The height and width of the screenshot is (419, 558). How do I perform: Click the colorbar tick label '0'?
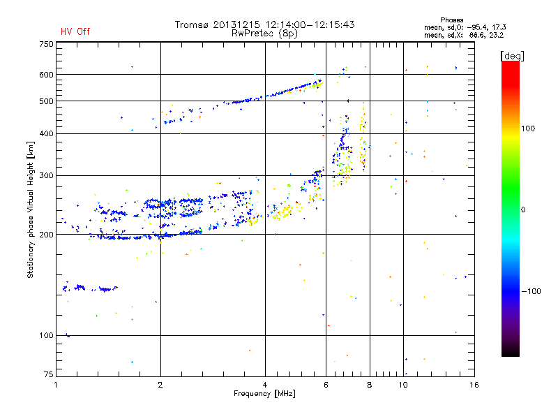pos(523,210)
